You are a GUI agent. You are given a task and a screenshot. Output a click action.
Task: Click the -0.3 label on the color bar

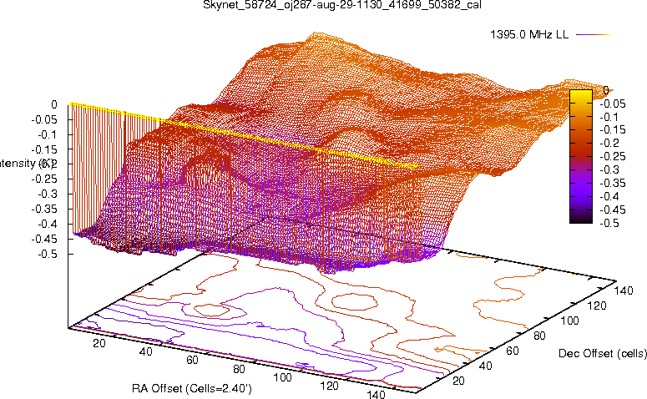pos(609,169)
